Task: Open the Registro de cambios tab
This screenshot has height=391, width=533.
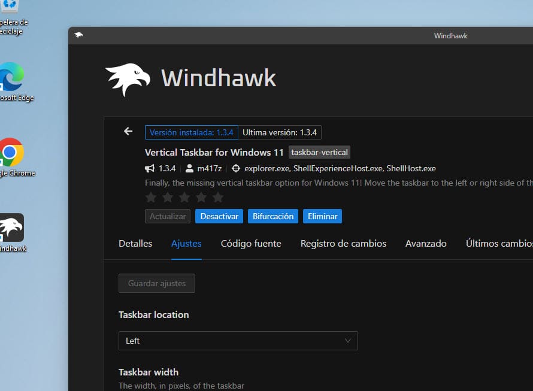Action: pyautogui.click(x=343, y=244)
